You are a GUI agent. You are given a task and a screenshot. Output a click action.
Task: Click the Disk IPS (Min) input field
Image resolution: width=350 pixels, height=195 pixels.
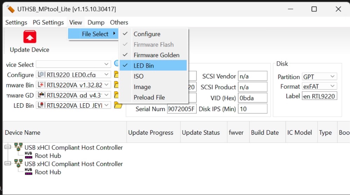click(x=252, y=109)
